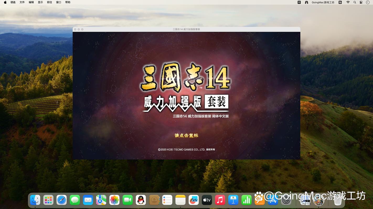This screenshot has width=373, height=209.
Task: Open the Wi-Fi status menu
Action: [x=348, y=2]
